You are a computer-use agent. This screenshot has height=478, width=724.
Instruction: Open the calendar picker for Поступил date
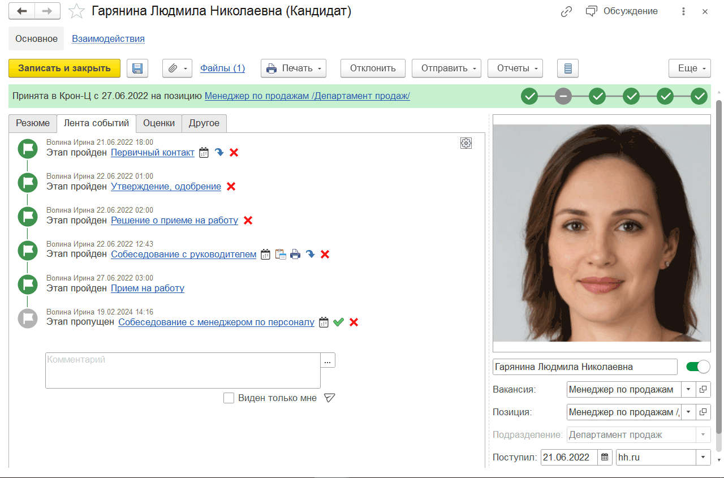(605, 458)
